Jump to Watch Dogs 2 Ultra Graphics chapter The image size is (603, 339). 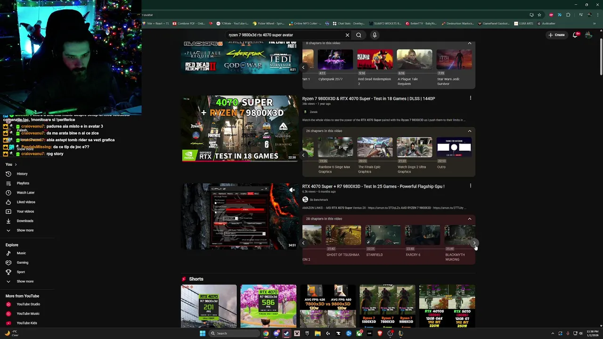(x=414, y=155)
